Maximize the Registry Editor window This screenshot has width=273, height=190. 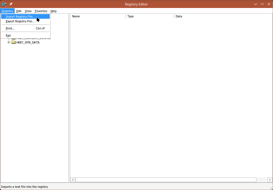(262, 4)
